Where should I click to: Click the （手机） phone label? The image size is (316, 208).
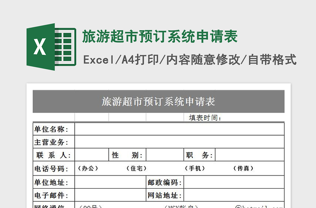coord(195,168)
